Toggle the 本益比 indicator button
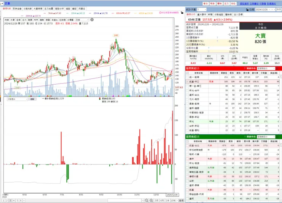This screenshot has height=203, width=282. [x=54, y=20]
